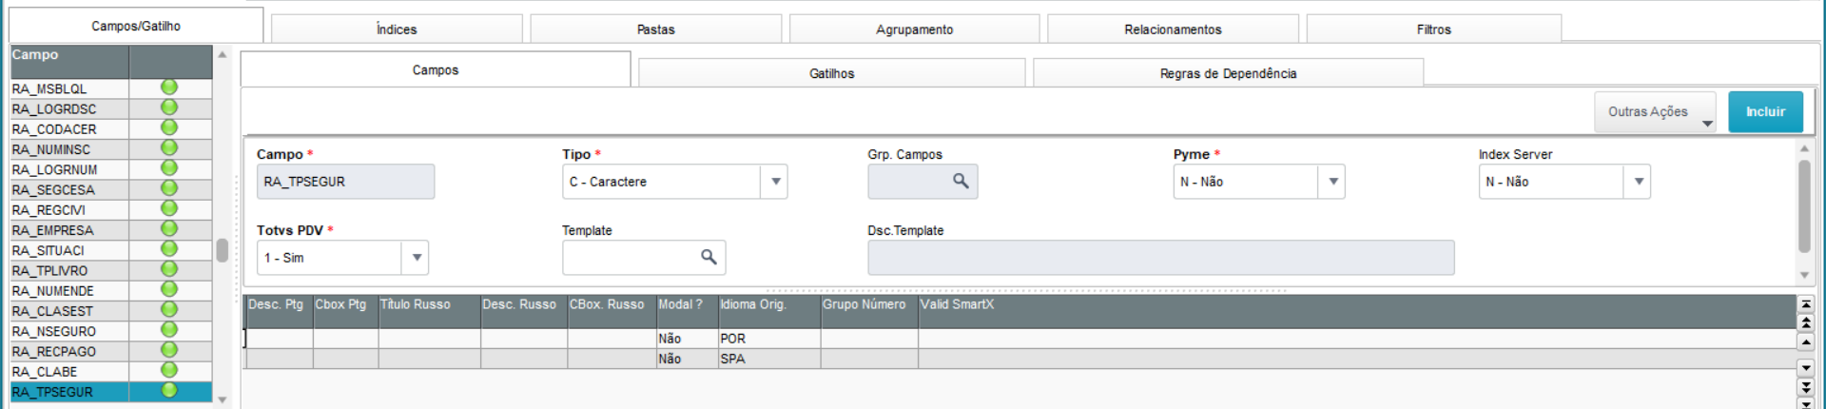The image size is (1826, 409).
Task: Open the Tipo dropdown
Action: click(776, 182)
